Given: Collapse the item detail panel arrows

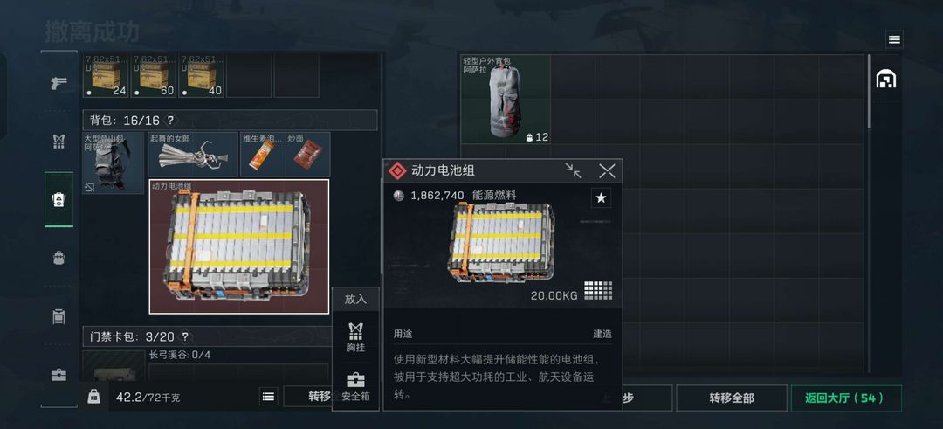Looking at the screenshot, I should click(573, 171).
